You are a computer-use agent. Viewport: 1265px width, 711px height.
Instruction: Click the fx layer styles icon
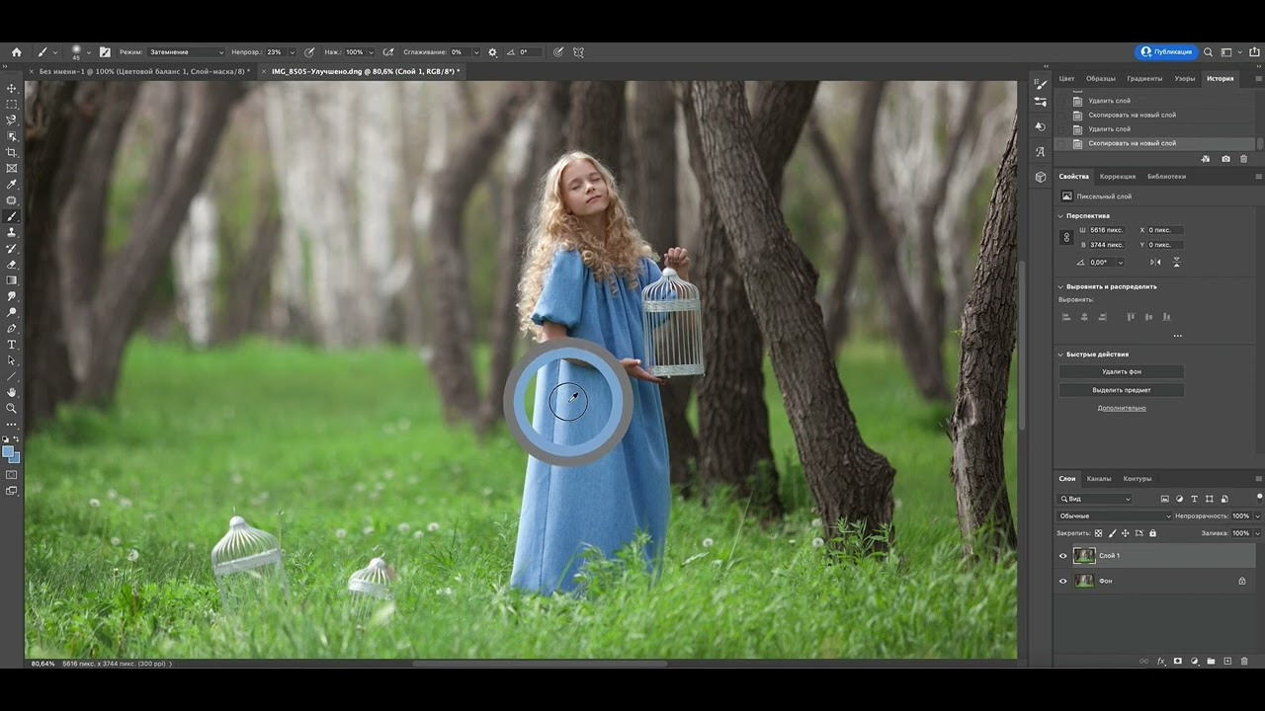click(x=1161, y=661)
